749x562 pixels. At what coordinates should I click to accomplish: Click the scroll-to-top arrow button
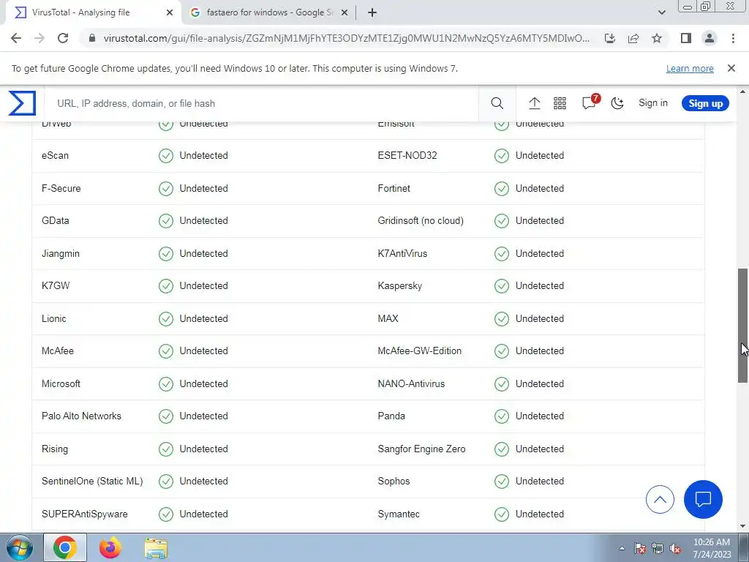point(660,499)
